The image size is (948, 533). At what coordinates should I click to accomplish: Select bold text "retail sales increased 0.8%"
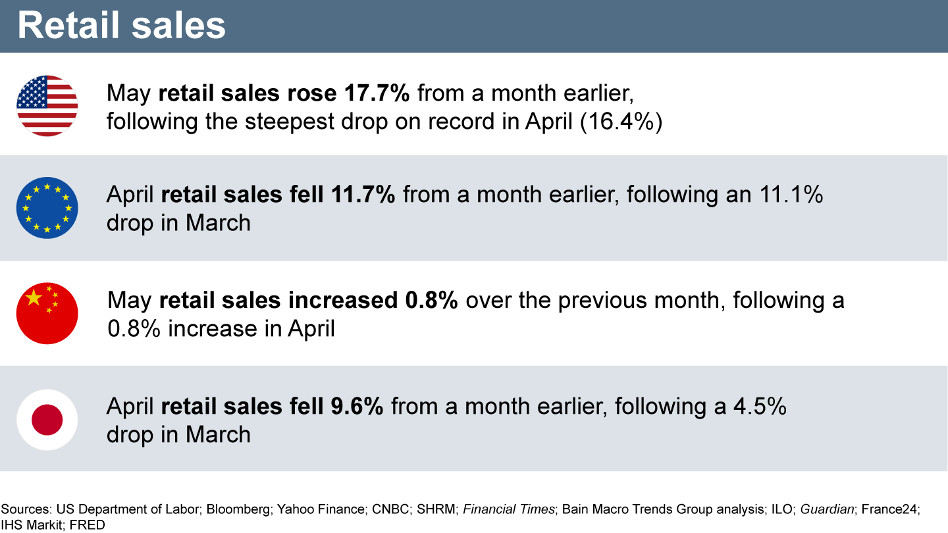click(308, 300)
